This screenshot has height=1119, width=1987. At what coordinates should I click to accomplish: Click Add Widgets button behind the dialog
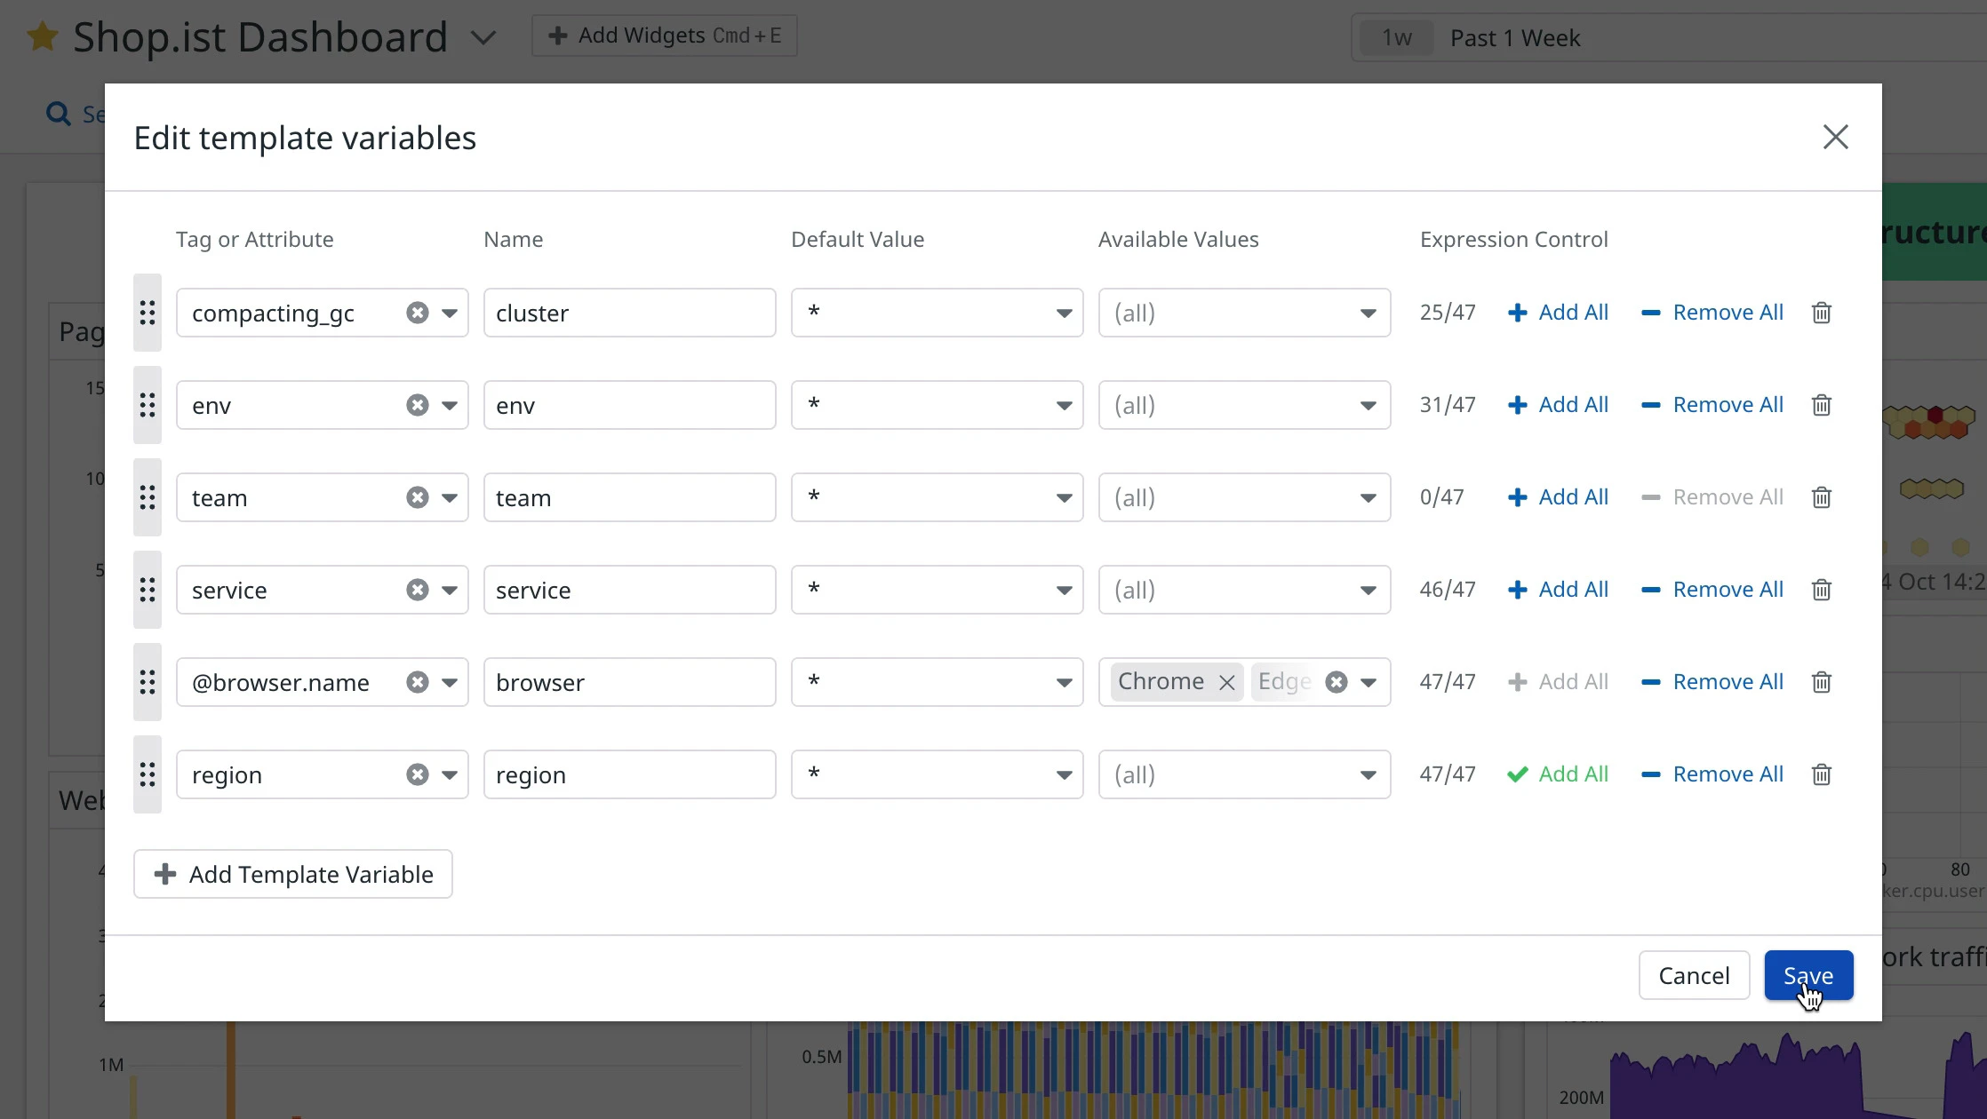(664, 36)
